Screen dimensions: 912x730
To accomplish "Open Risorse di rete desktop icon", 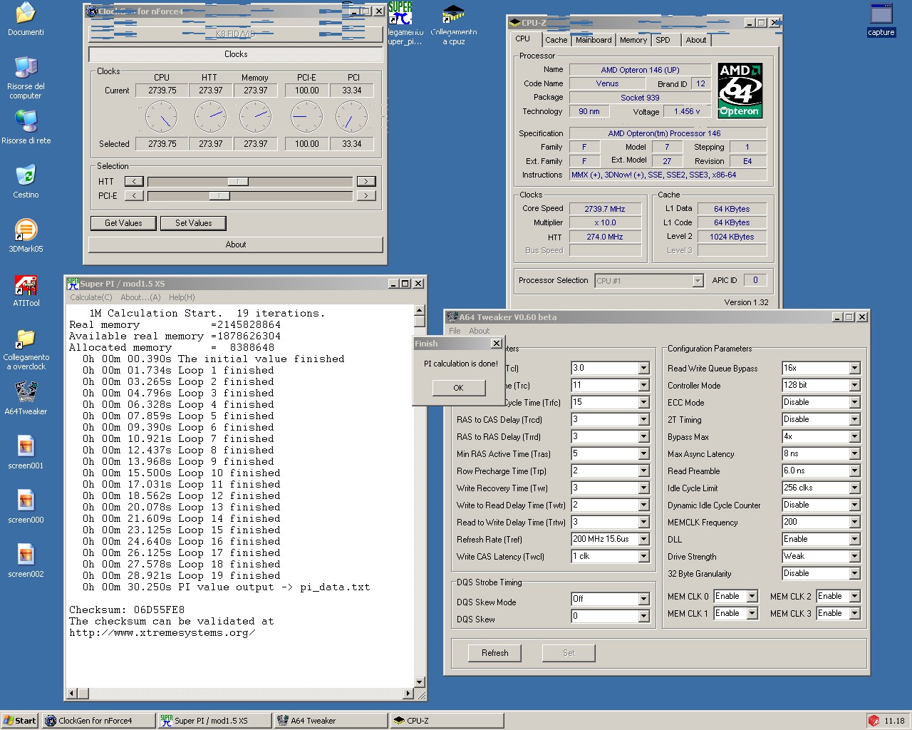I will [26, 128].
